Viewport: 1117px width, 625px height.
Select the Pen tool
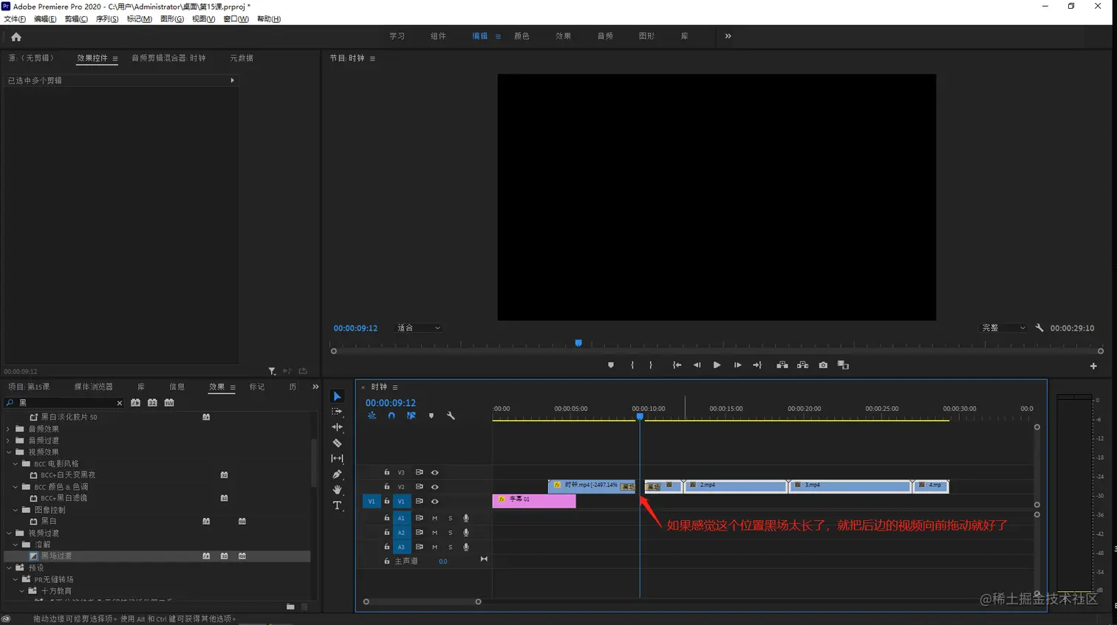point(338,474)
